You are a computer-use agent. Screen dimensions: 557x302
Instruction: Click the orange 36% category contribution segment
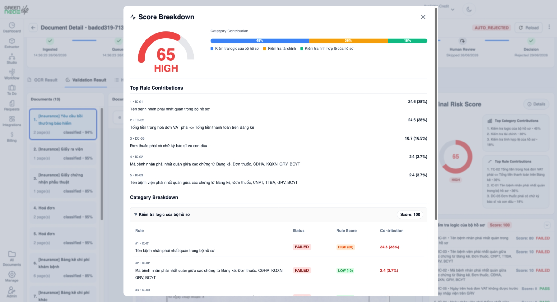tap(348, 41)
